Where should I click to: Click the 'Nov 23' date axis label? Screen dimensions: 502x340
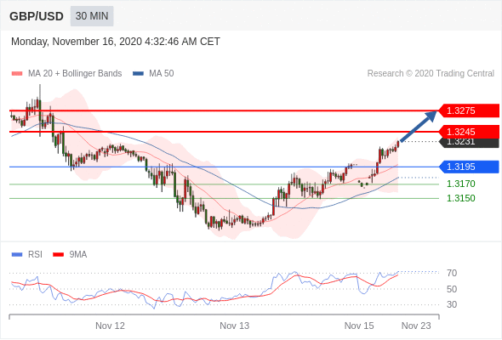[x=416, y=326]
